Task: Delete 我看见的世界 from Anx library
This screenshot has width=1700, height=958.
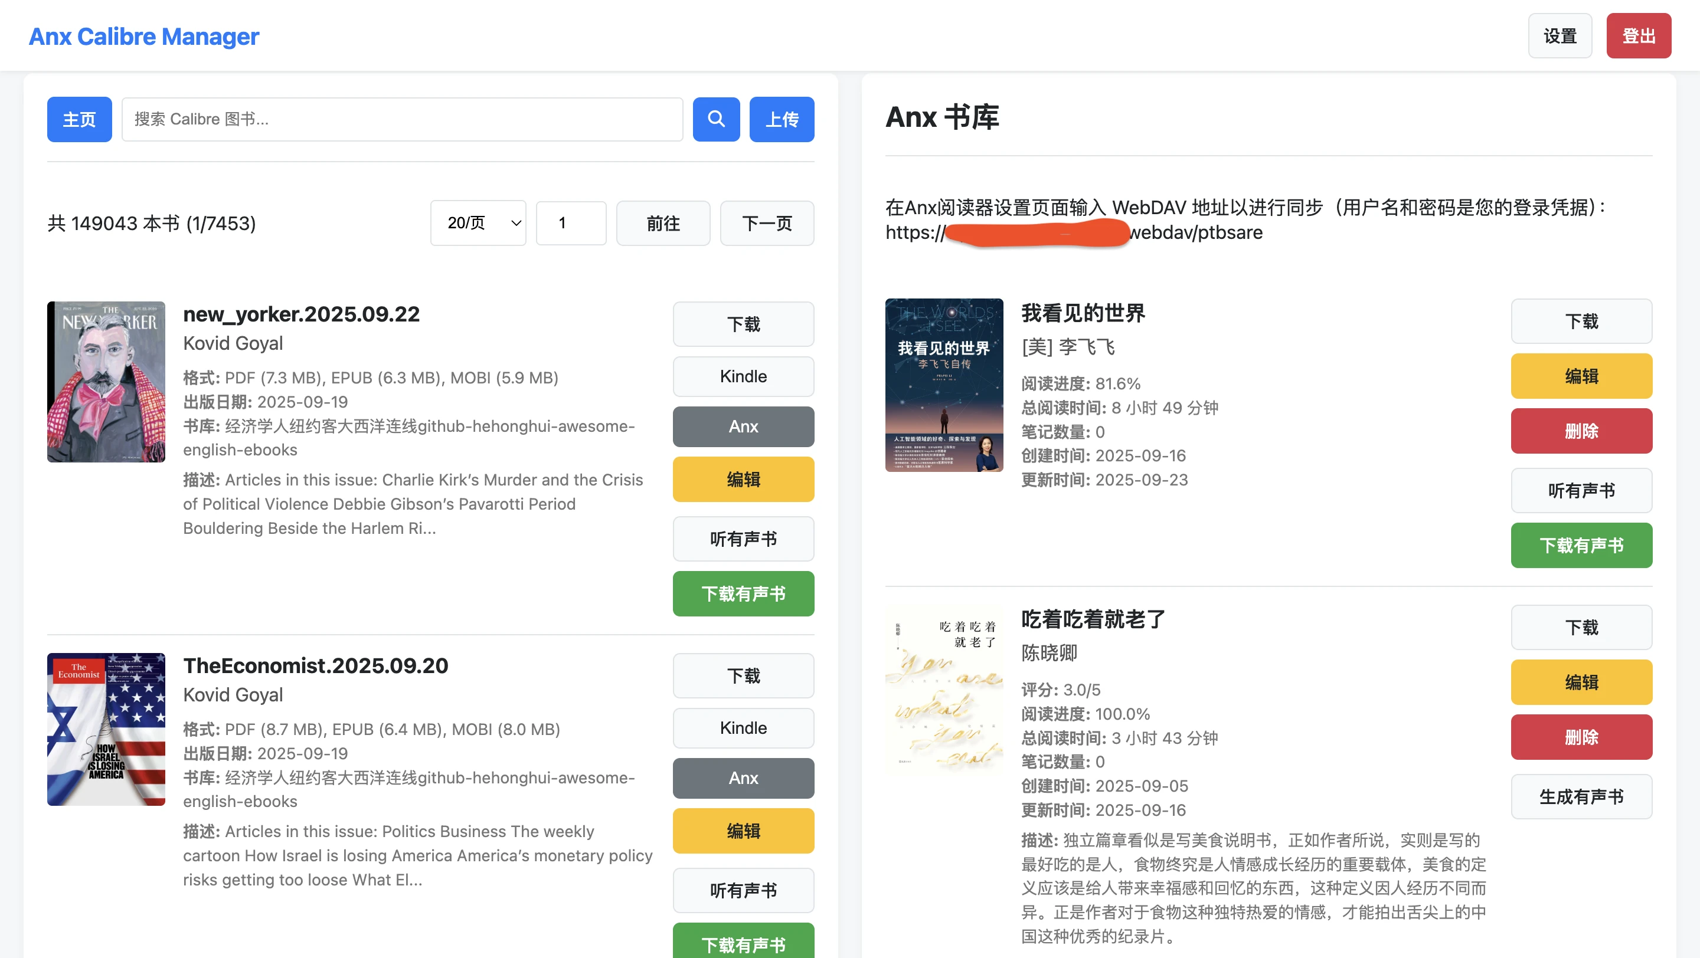Action: coord(1582,431)
